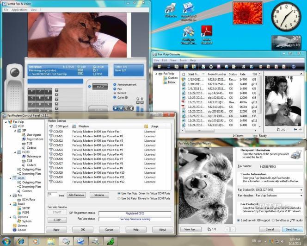Select Send fax with t38 support
Screen dimensions: 307x246
coord(238,221)
